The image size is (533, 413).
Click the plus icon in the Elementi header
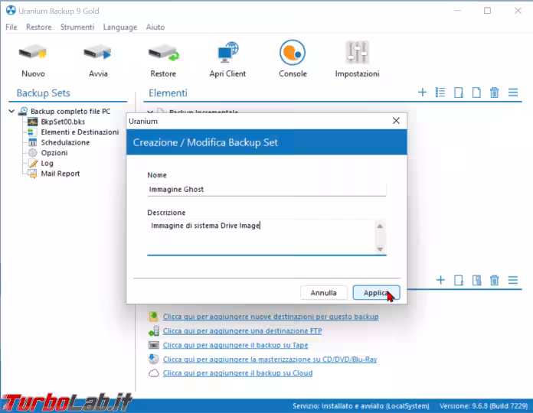(x=422, y=93)
